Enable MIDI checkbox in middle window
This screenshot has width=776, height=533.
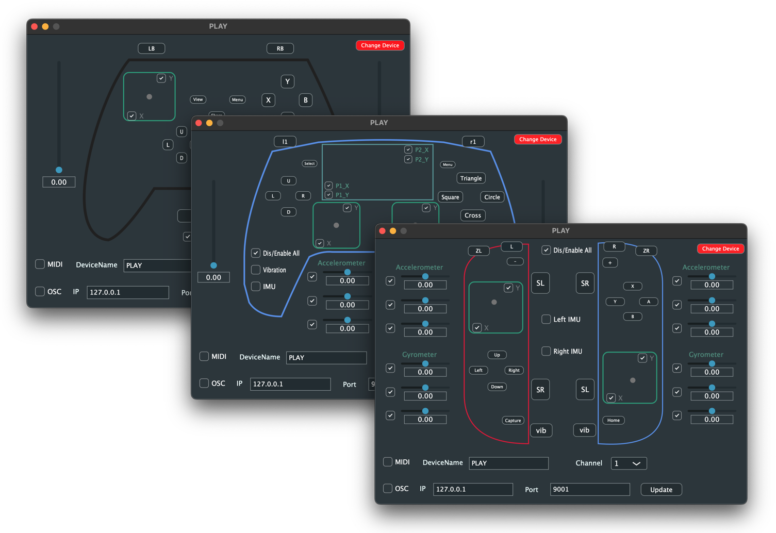coord(204,357)
